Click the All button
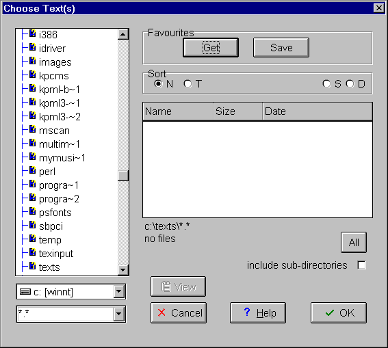The image size is (388, 348). pos(354,243)
